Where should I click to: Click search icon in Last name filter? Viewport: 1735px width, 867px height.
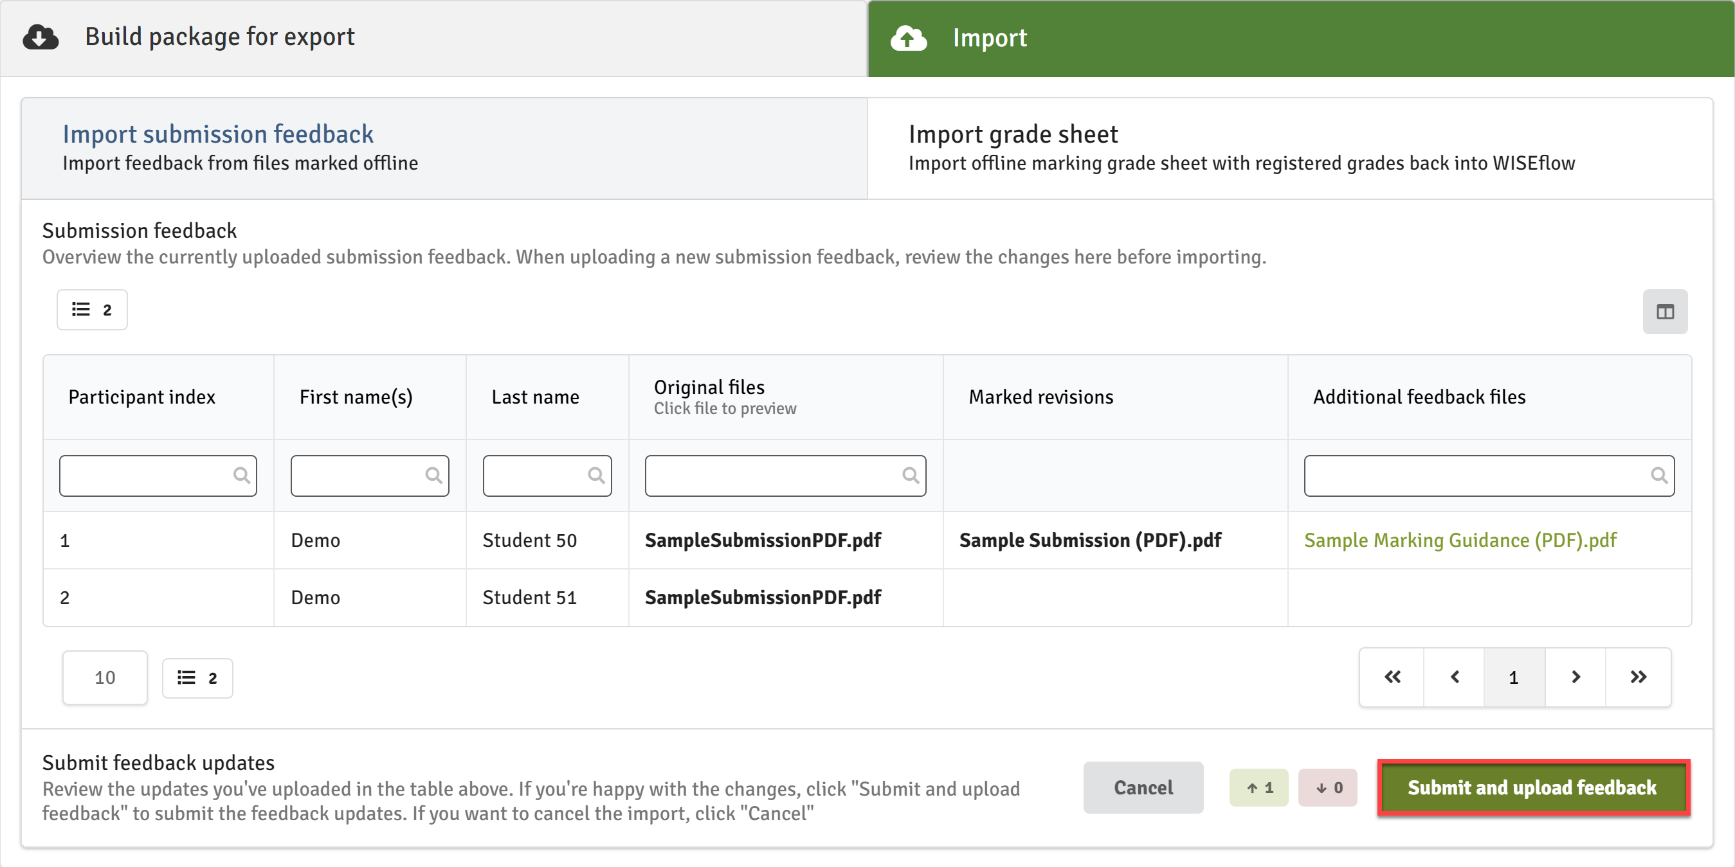point(596,476)
